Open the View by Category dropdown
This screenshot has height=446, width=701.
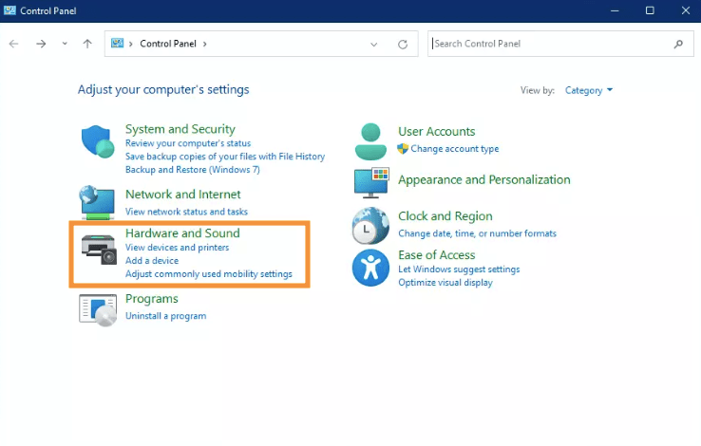coord(588,90)
